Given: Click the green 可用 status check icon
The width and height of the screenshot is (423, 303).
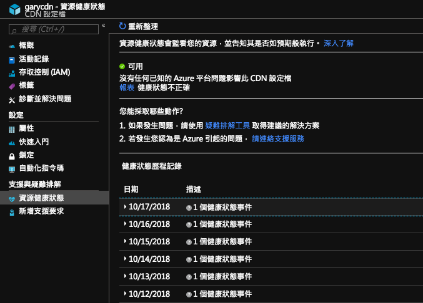Looking at the screenshot, I should tap(122, 66).
